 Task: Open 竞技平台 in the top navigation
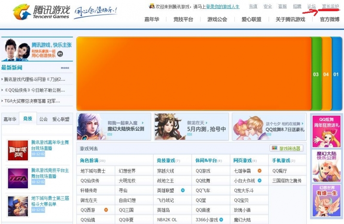click(183, 19)
